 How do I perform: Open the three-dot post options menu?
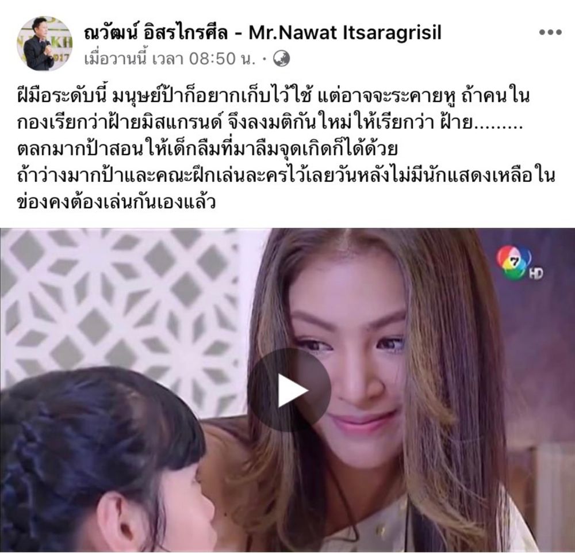[x=550, y=32]
